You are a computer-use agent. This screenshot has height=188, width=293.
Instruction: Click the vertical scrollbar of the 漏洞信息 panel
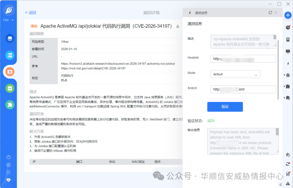[278, 70]
